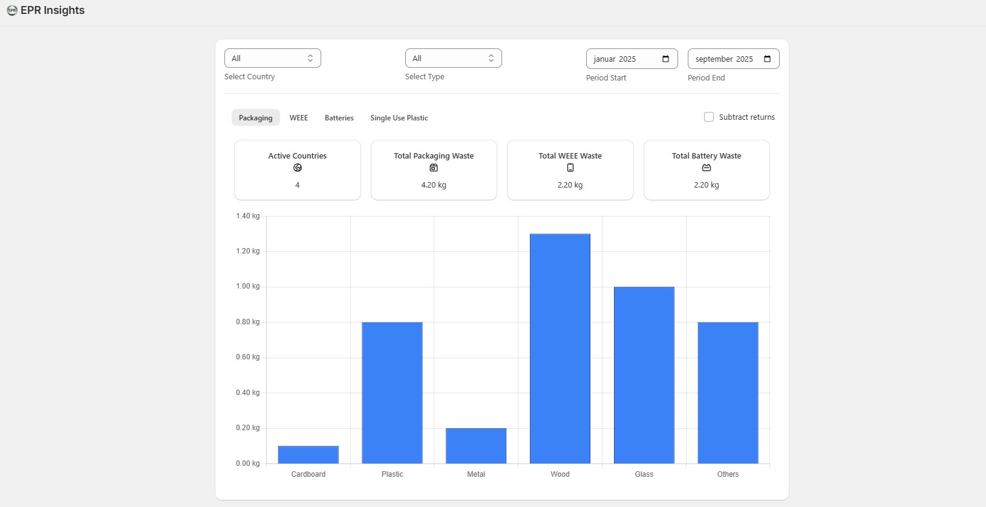Open calendar picker for Period End
This screenshot has width=986, height=507.
pos(767,59)
